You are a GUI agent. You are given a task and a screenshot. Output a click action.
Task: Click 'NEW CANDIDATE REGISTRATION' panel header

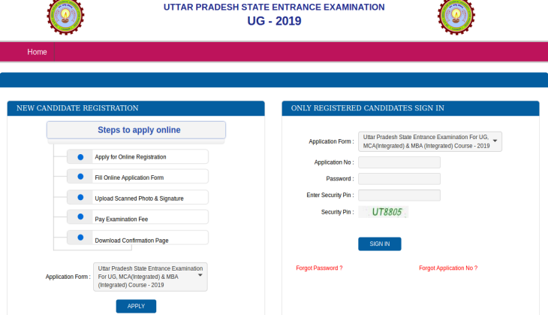(x=136, y=108)
